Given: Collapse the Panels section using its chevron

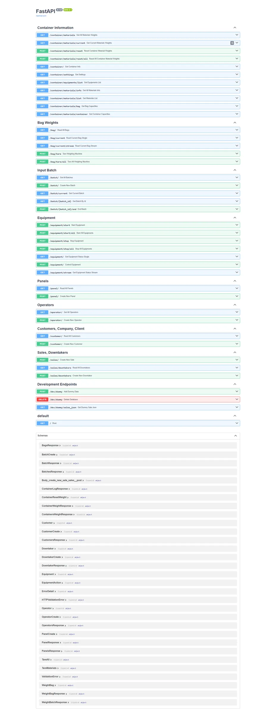Looking at the screenshot, I should pos(235,281).
